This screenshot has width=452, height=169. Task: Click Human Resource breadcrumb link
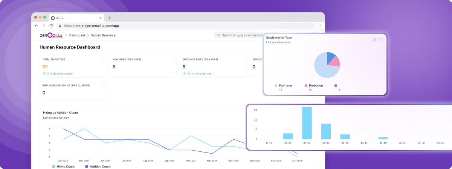(x=103, y=35)
